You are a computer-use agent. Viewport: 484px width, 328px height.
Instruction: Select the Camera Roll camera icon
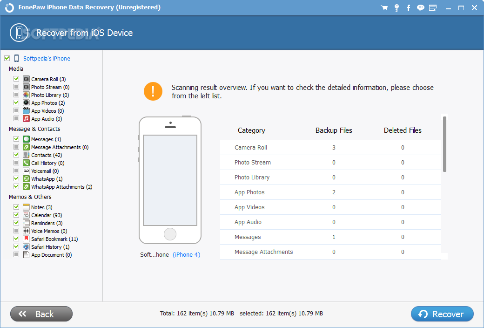tap(26, 79)
